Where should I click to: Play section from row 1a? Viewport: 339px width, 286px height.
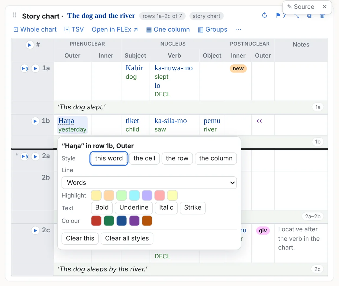(25, 68)
